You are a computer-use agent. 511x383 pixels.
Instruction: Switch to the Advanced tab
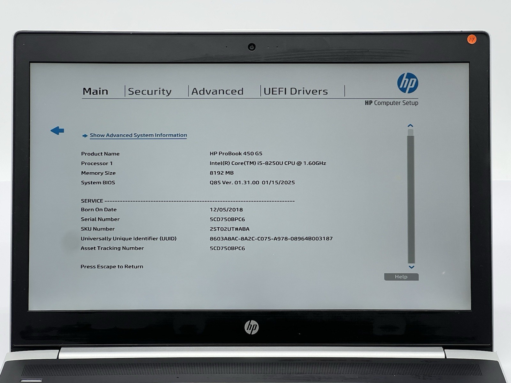217,91
